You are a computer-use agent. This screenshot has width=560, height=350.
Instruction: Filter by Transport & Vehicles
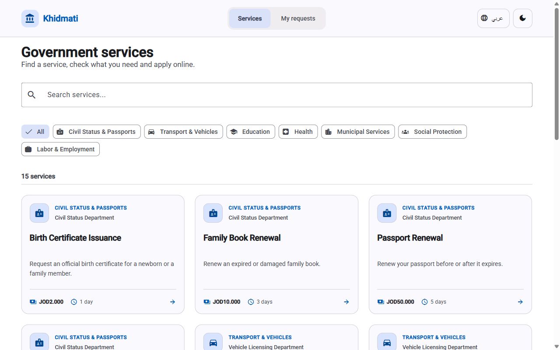(184, 132)
